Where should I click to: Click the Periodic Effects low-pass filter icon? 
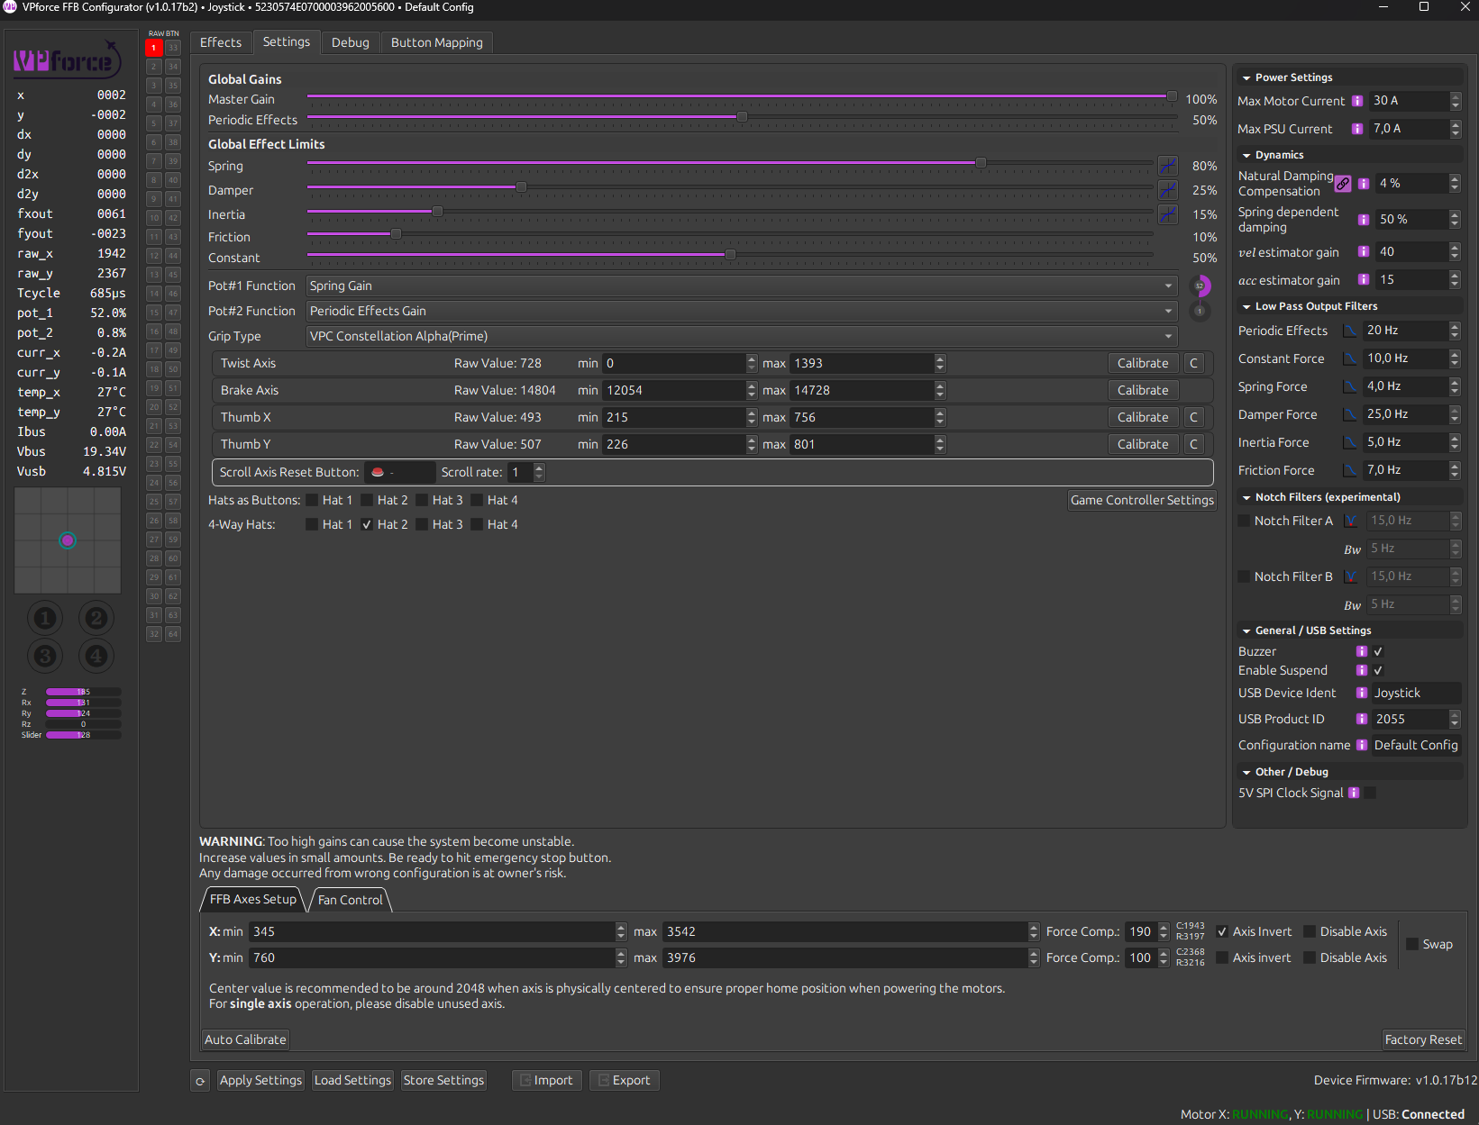coord(1349,331)
